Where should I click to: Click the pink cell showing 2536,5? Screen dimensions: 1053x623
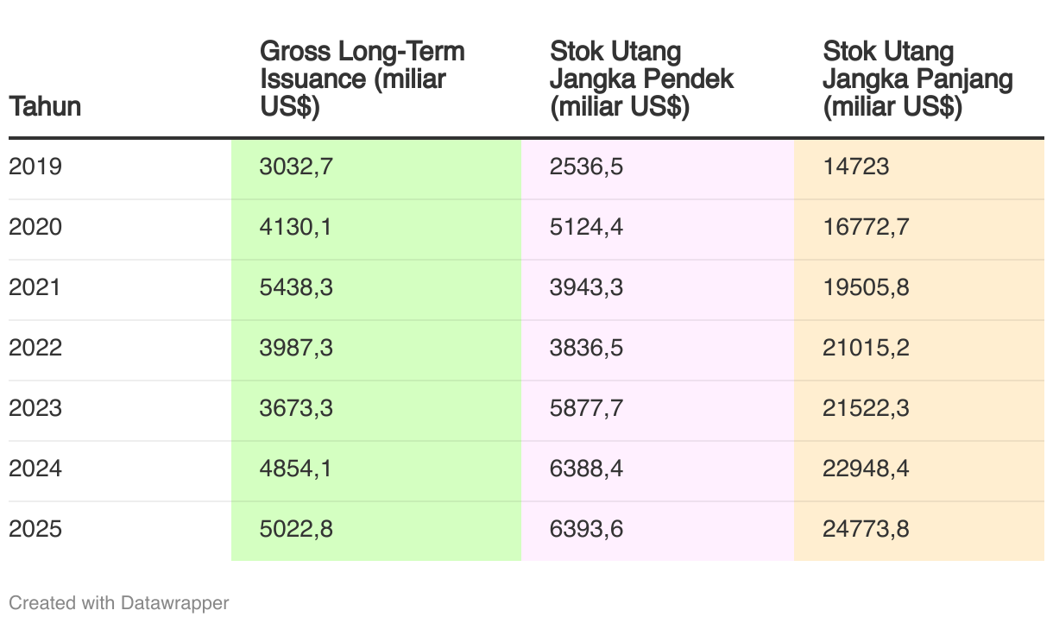586,167
